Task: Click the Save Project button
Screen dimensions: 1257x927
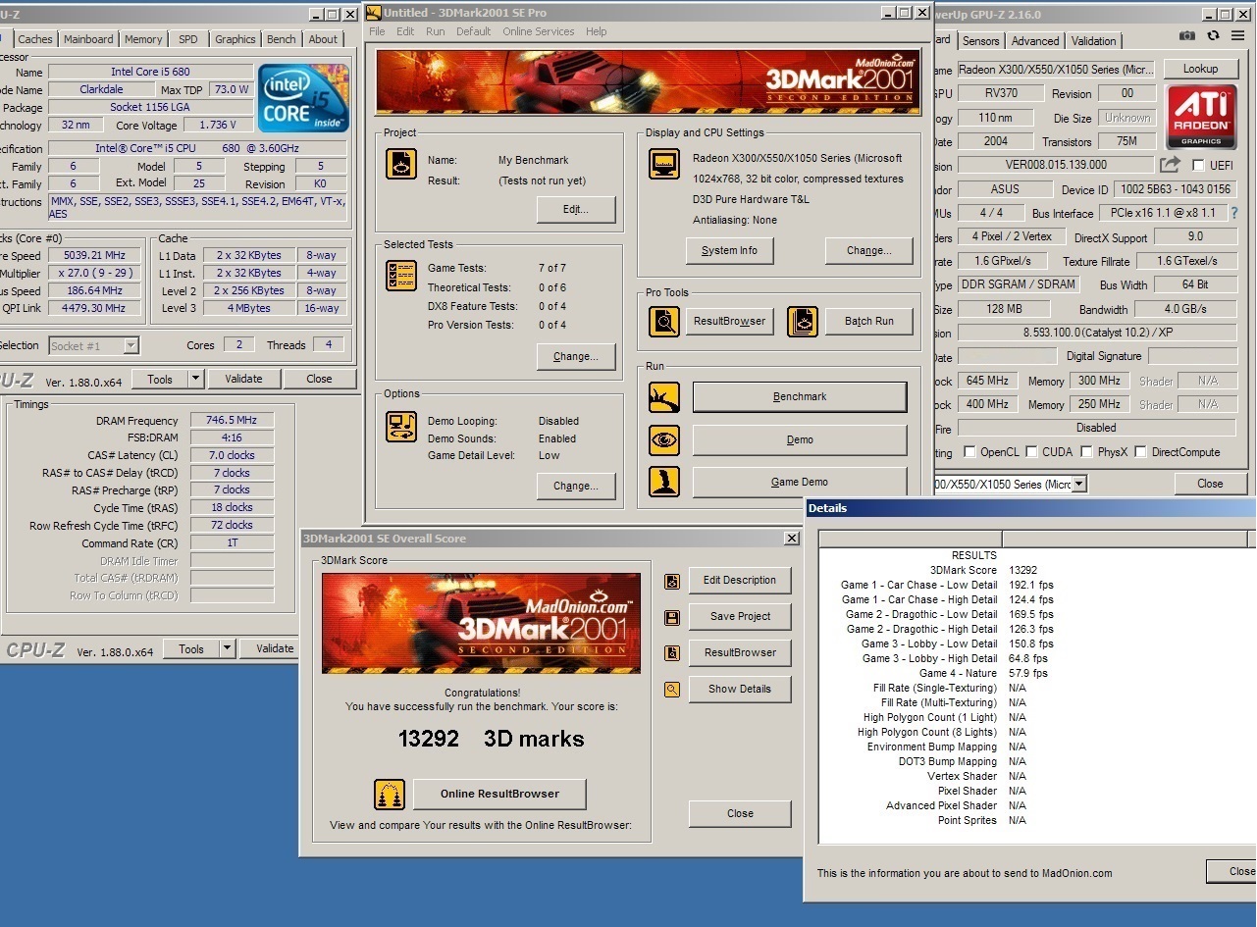Action: point(740,616)
